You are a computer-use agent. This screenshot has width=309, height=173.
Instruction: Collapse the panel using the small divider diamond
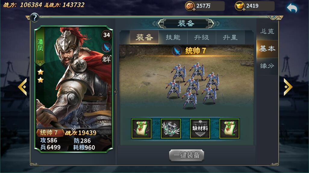(x=116, y=91)
